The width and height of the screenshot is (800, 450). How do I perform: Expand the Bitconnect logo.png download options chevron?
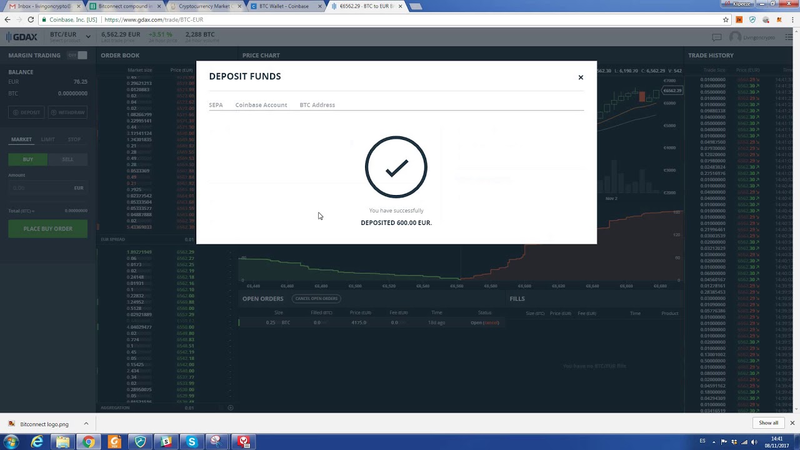[x=86, y=424]
